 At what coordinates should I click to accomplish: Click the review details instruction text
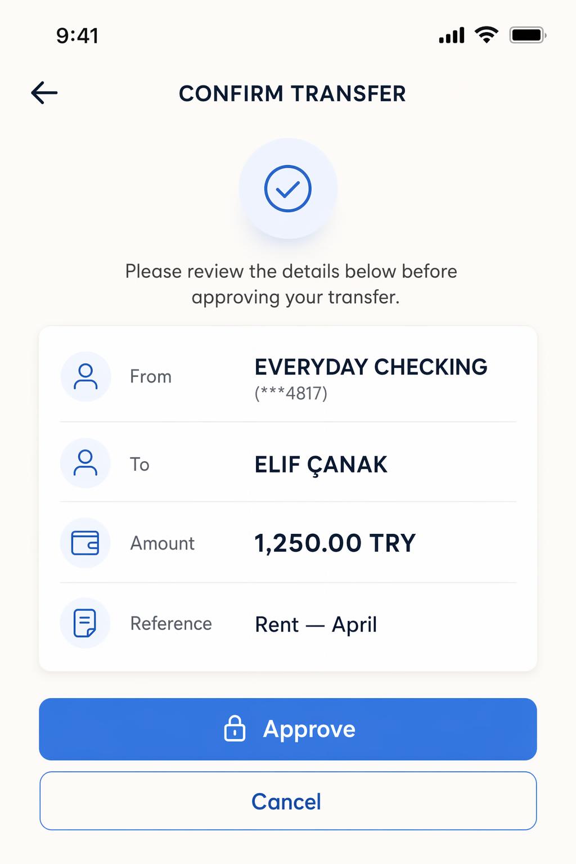click(291, 284)
